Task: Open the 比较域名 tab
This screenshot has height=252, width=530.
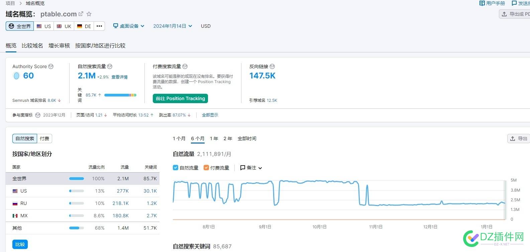Action: click(x=32, y=45)
